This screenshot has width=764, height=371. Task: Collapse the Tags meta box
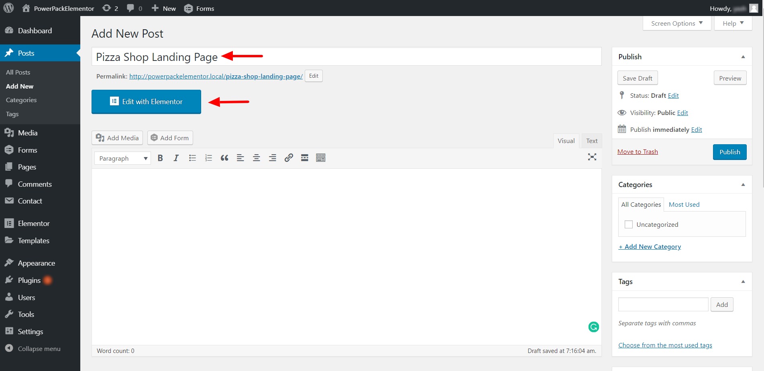(743, 282)
